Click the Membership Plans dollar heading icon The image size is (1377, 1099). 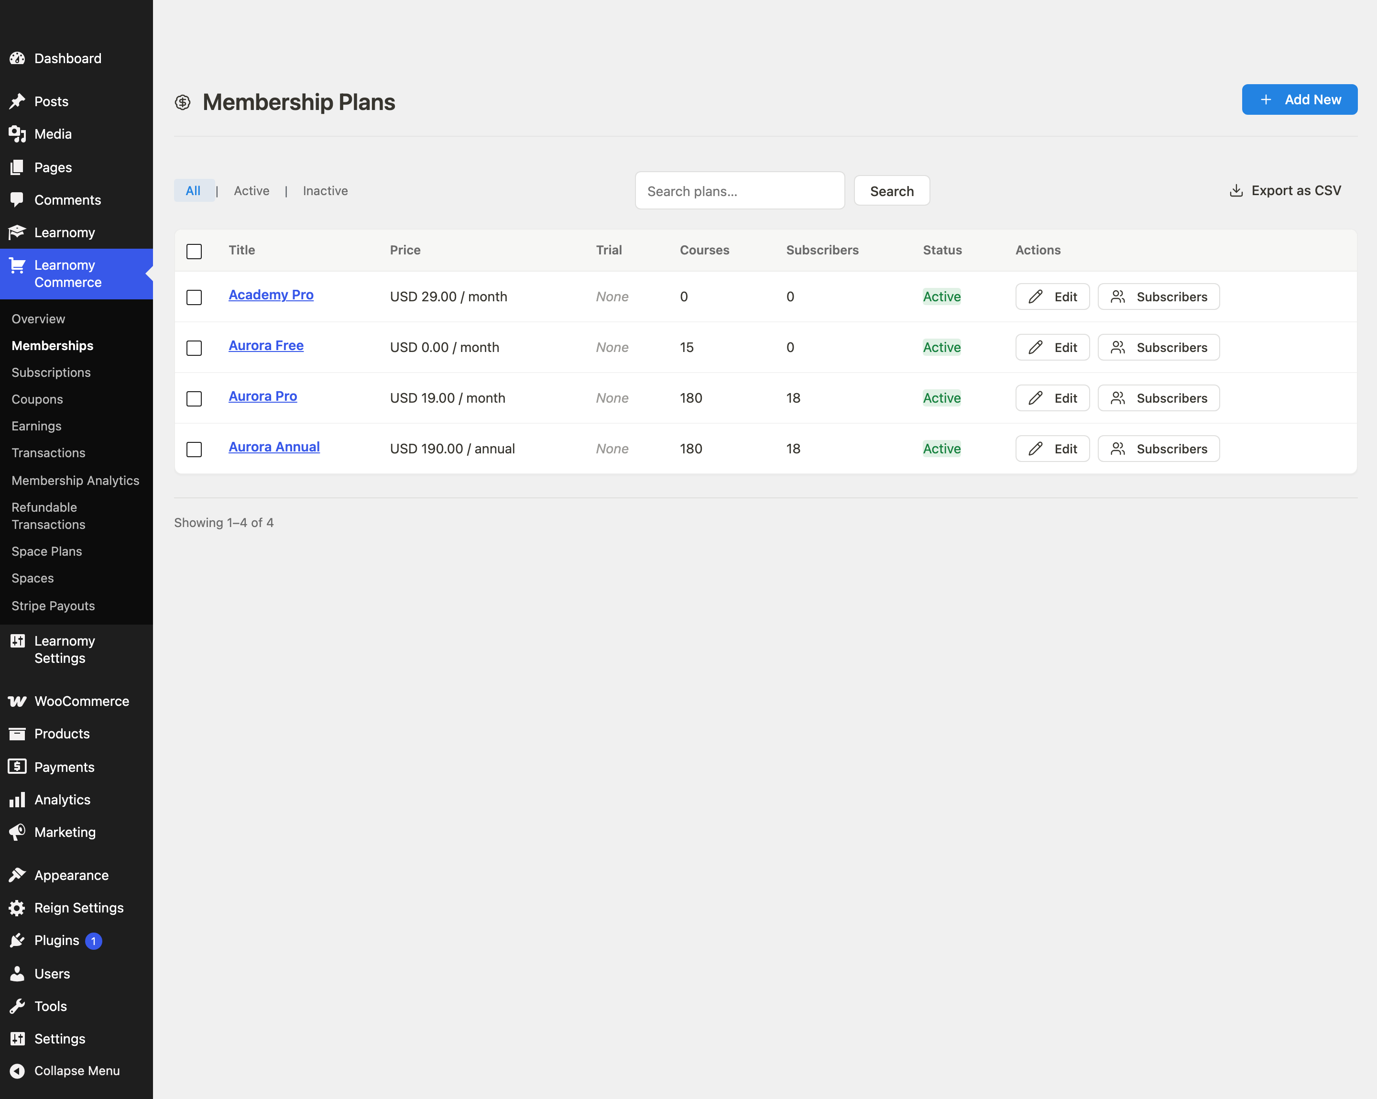(x=183, y=102)
